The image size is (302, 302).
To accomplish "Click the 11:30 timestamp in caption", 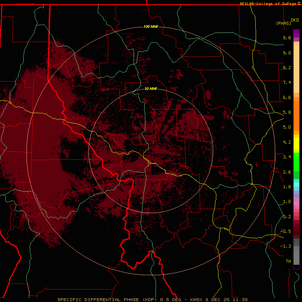I will click(x=241, y=300).
